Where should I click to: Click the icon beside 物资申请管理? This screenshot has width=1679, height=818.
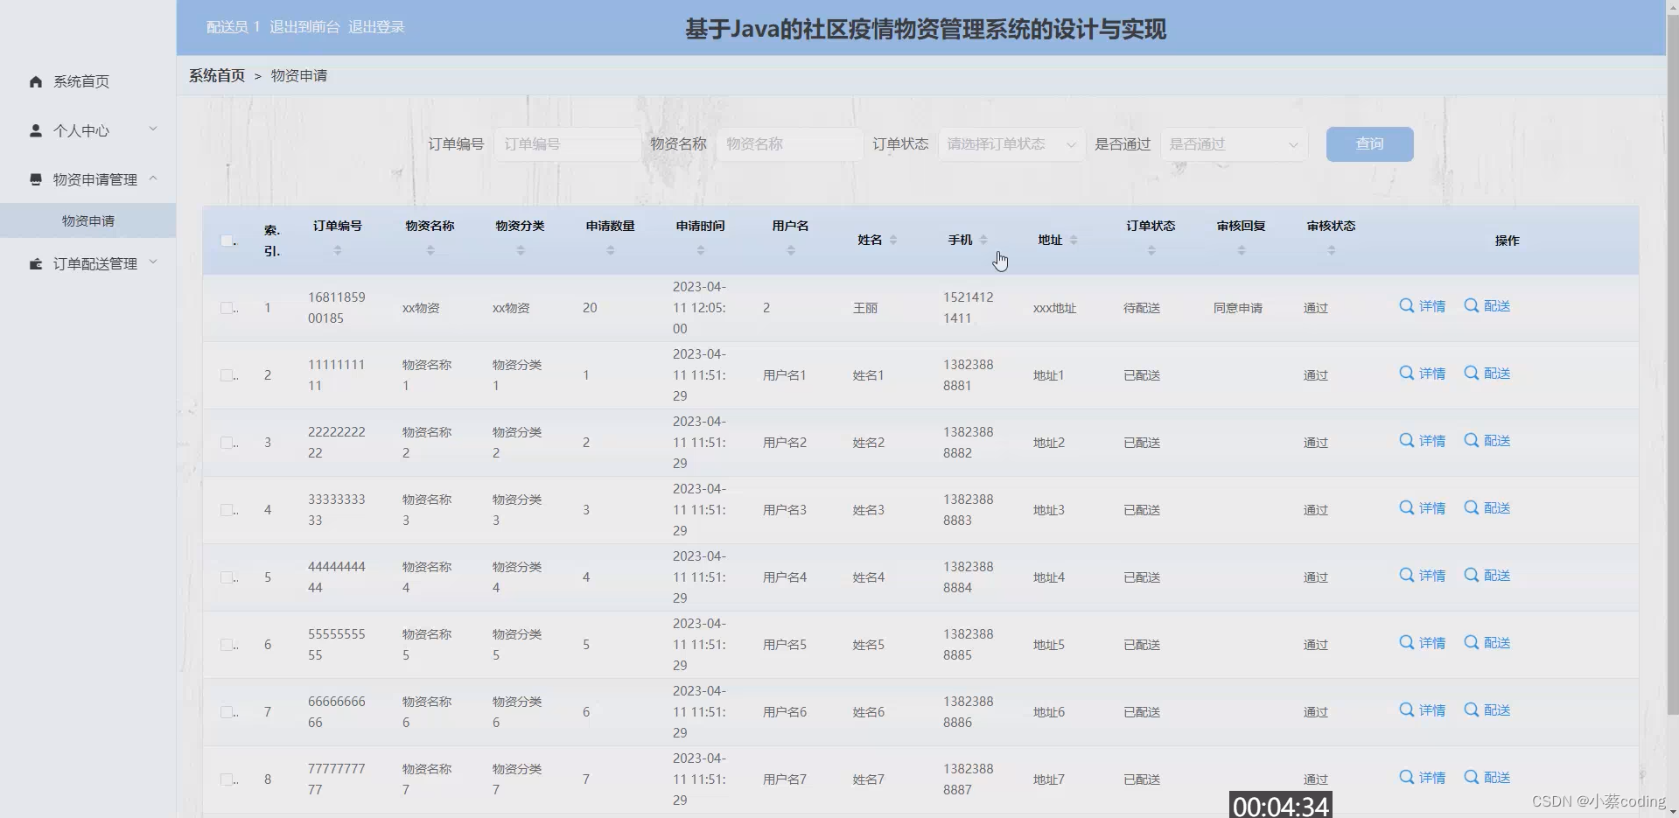coord(36,179)
